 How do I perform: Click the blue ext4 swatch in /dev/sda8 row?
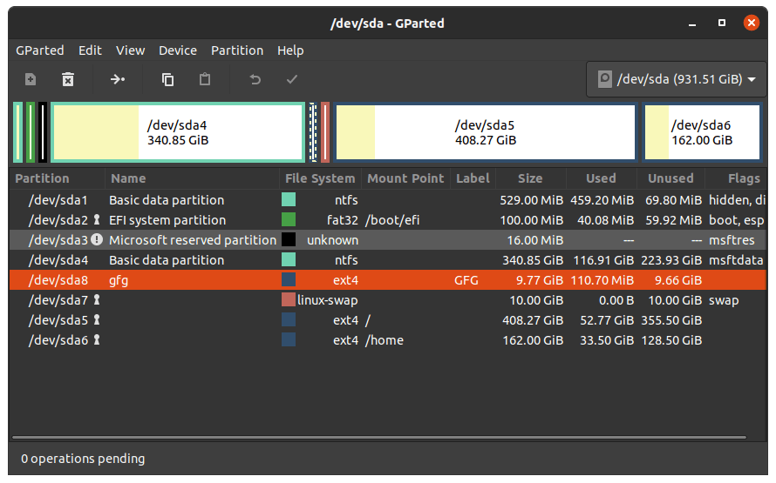click(x=289, y=279)
